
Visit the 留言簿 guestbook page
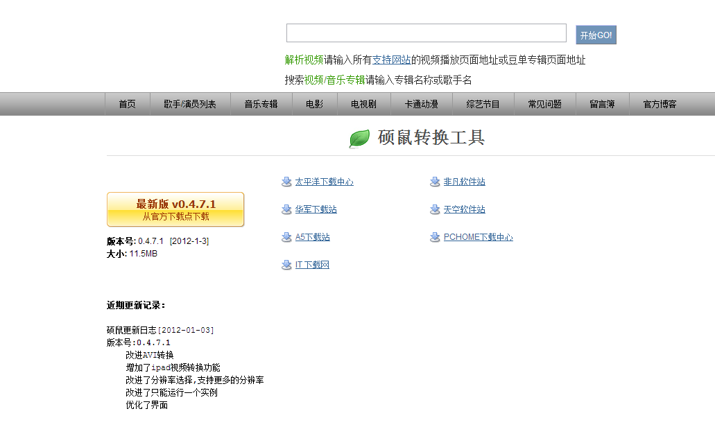[602, 103]
